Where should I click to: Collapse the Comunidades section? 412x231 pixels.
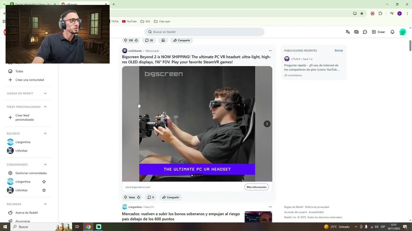[45, 165]
